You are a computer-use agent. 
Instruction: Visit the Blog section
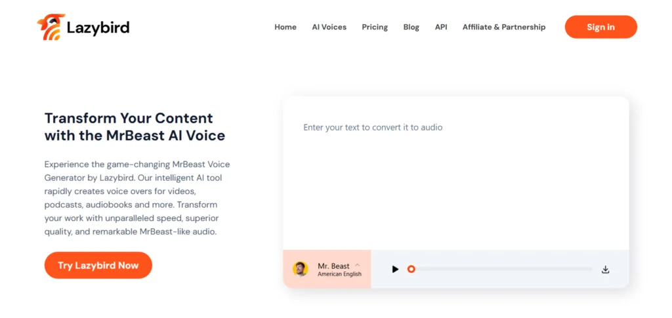411,27
